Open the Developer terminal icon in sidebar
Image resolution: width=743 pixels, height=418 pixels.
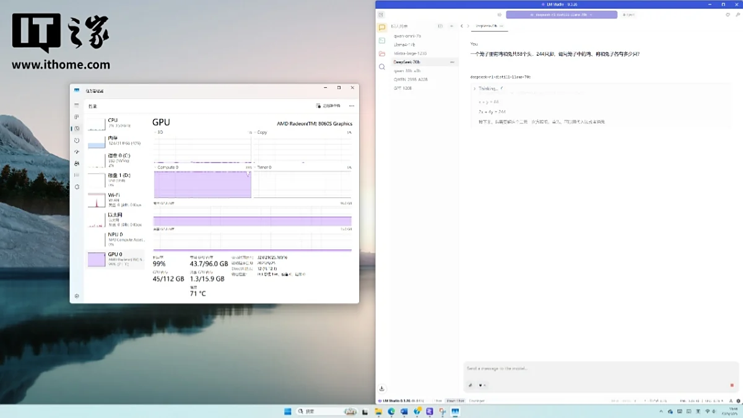coord(382,41)
